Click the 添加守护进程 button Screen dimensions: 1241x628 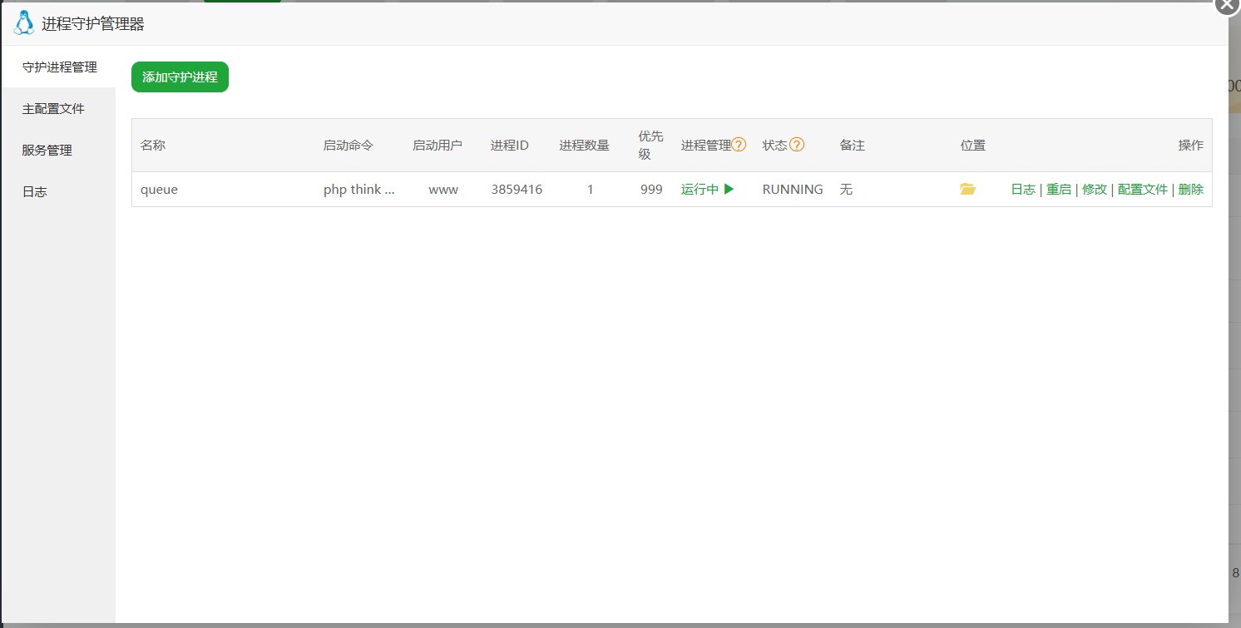click(x=180, y=77)
